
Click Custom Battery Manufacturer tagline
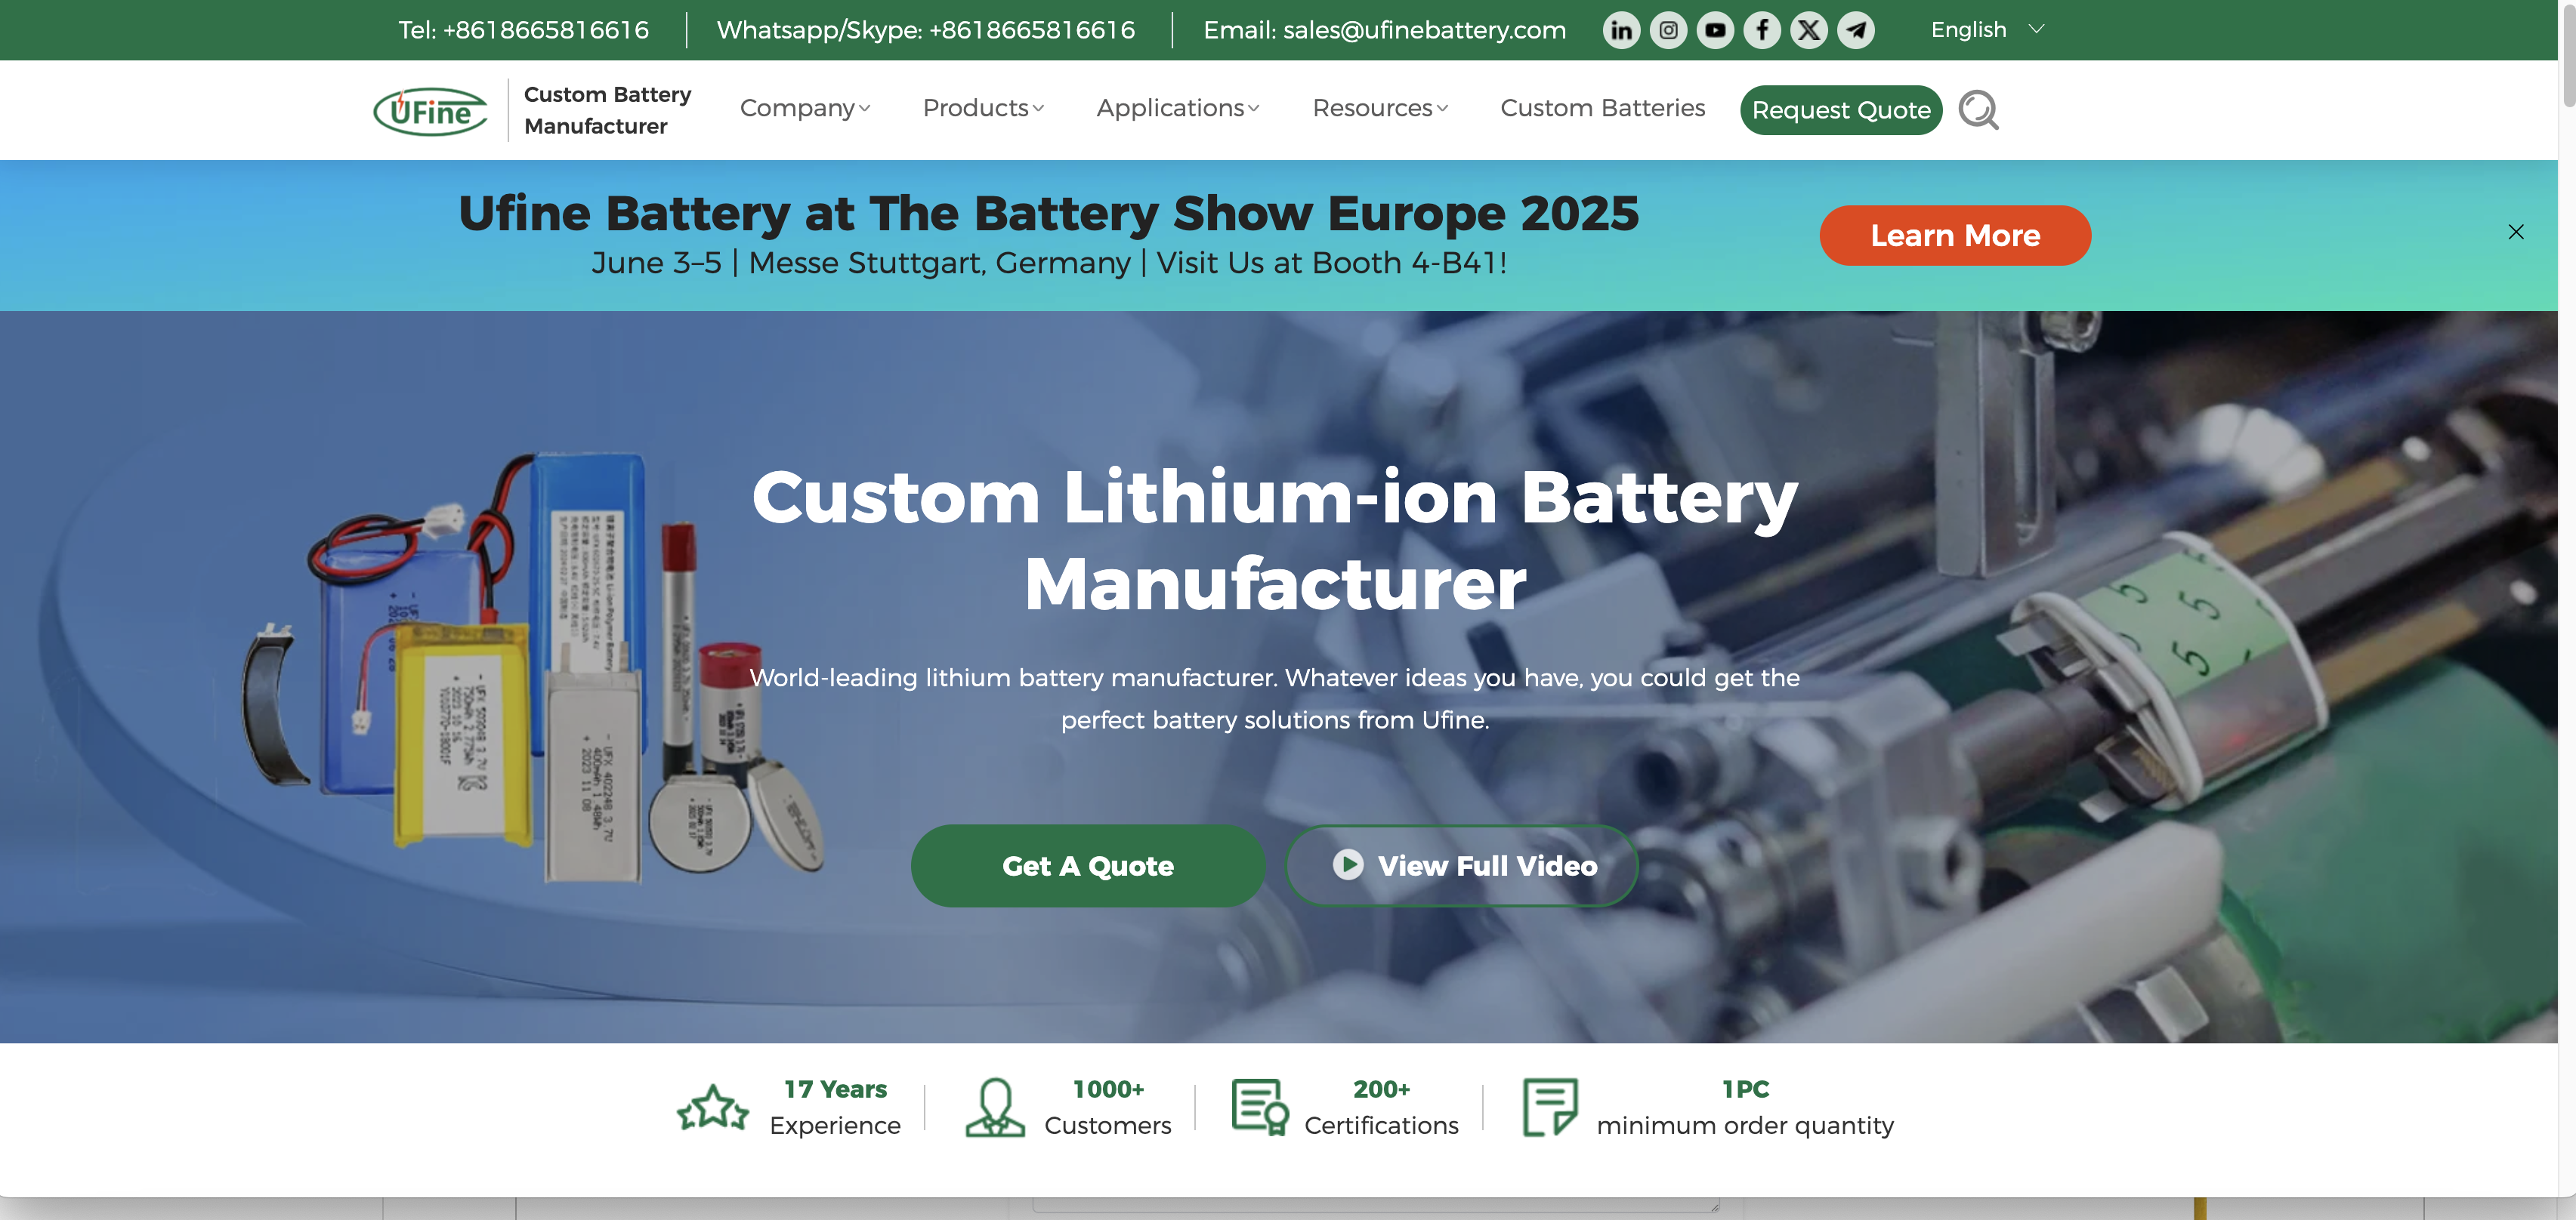607,110
